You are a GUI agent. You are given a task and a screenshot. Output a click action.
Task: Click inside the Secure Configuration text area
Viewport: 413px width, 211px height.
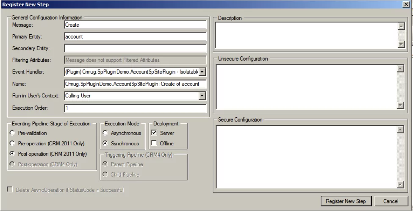[x=307, y=157]
